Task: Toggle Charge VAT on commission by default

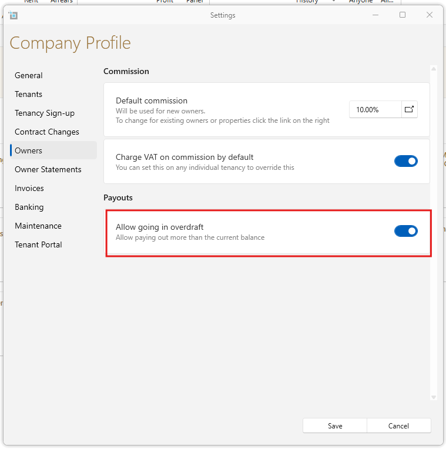Action: click(x=405, y=161)
